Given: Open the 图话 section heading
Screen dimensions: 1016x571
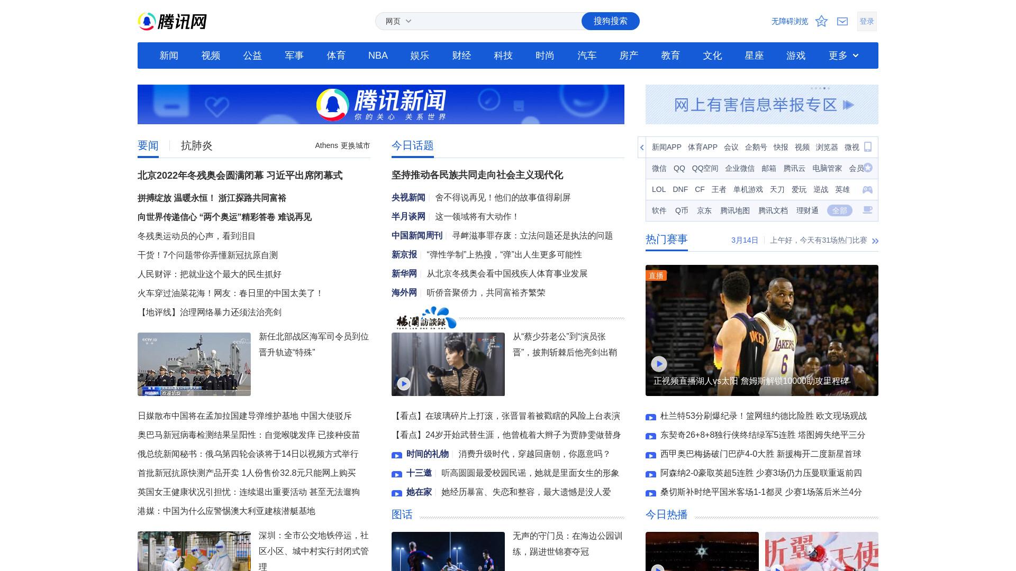Looking at the screenshot, I should [402, 514].
